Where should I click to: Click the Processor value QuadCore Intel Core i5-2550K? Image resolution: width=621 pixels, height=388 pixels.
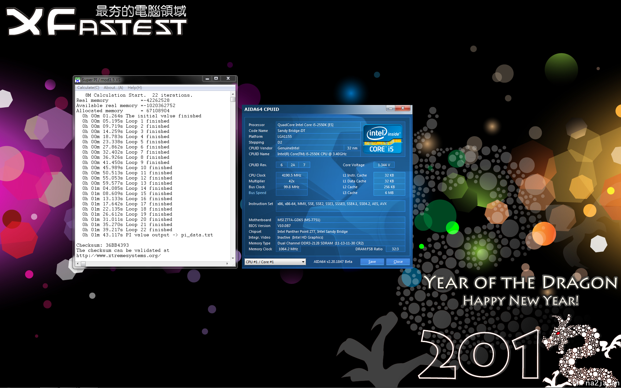point(318,125)
